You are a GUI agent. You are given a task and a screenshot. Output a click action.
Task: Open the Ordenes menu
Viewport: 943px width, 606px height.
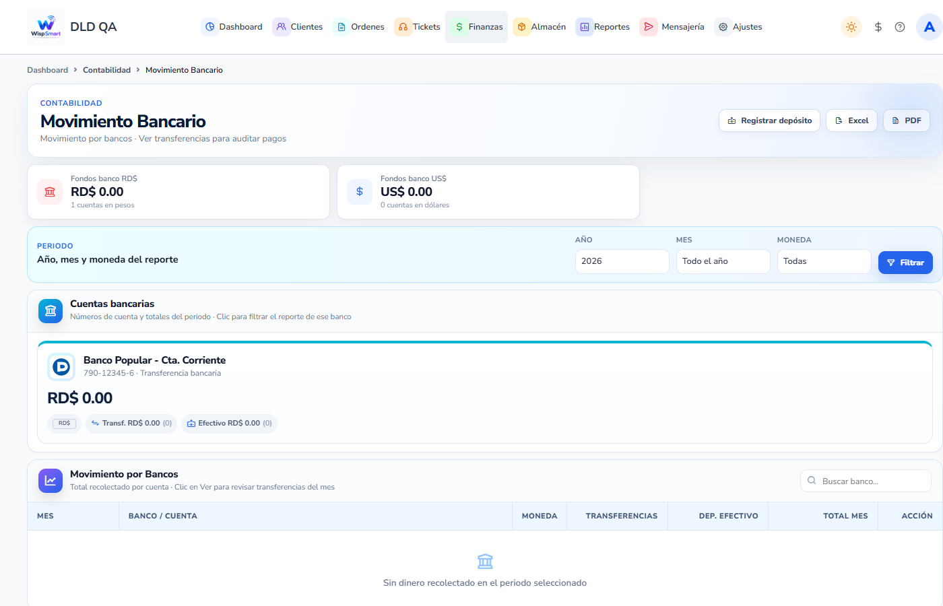point(360,27)
